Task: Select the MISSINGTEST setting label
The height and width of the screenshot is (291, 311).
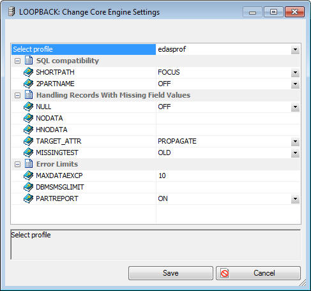Action: click(57, 153)
